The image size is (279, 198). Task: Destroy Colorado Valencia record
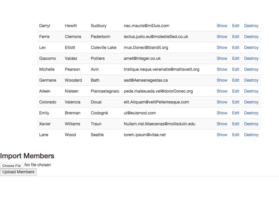[x=251, y=102]
